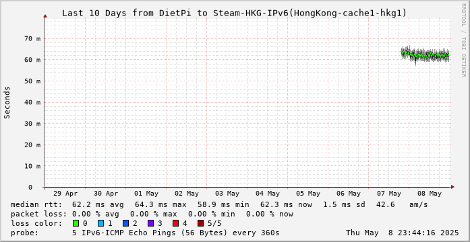Click the median rtt label

click(36, 204)
